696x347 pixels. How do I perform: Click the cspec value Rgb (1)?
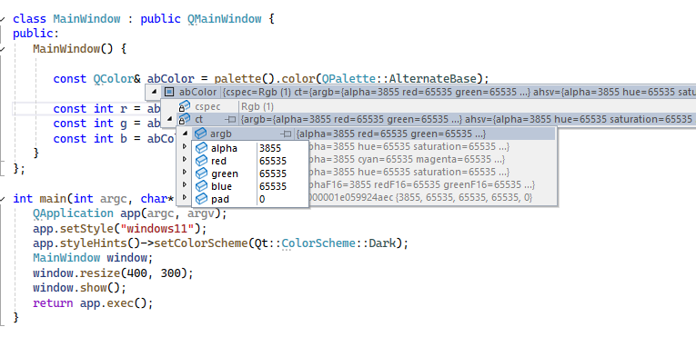pyautogui.click(x=257, y=106)
